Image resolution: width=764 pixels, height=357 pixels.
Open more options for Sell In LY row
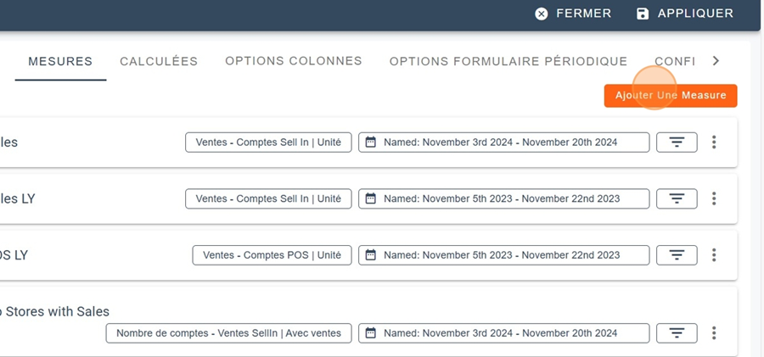point(714,199)
